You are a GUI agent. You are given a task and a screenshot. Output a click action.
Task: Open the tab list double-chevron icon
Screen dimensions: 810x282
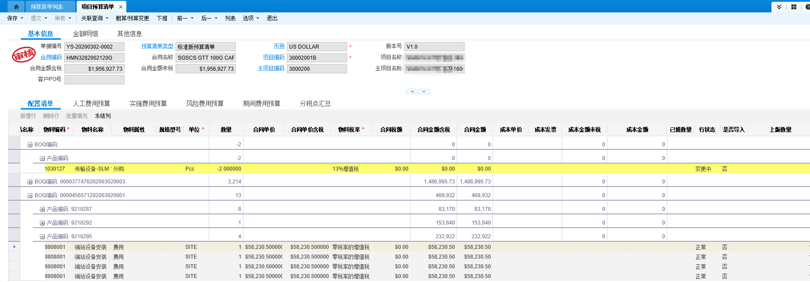(x=779, y=7)
